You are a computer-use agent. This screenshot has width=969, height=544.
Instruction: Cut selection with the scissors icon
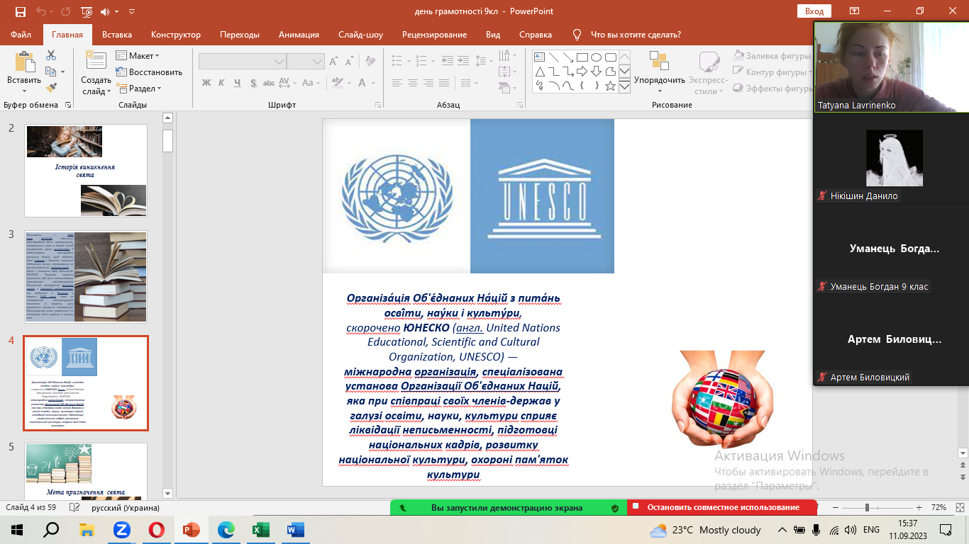[51, 55]
